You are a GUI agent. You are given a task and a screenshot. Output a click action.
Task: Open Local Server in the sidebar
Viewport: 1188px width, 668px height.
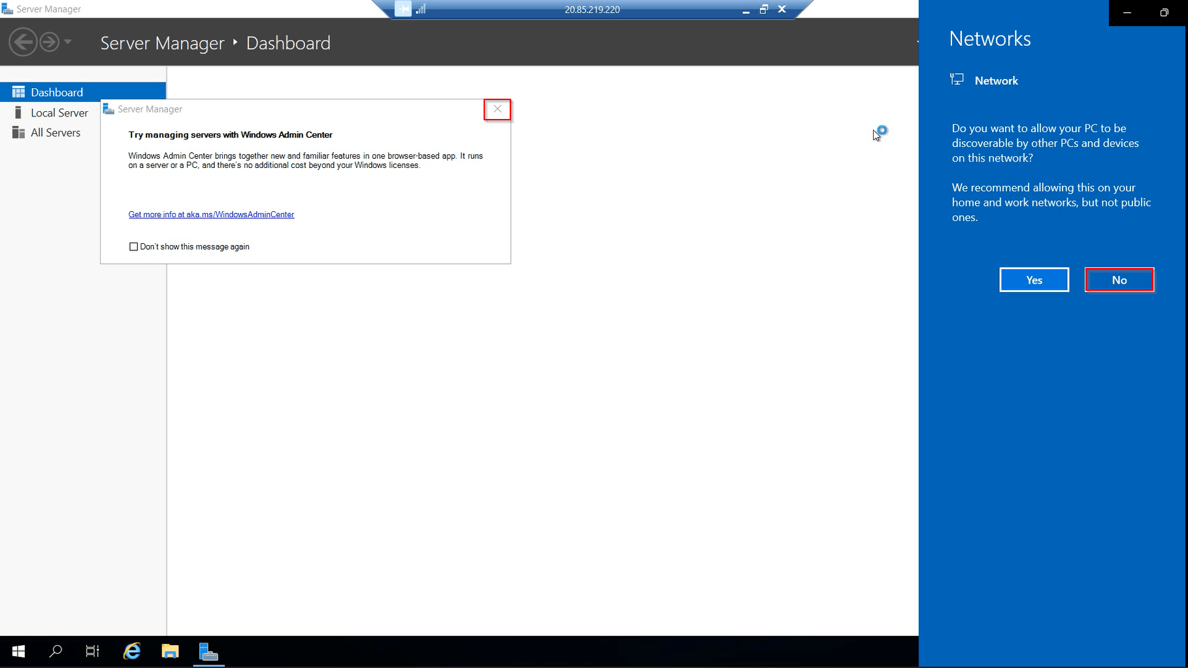[x=59, y=112]
